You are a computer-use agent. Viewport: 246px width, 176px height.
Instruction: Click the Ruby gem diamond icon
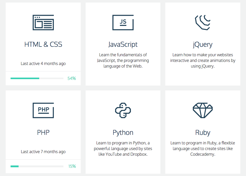pos(203,110)
